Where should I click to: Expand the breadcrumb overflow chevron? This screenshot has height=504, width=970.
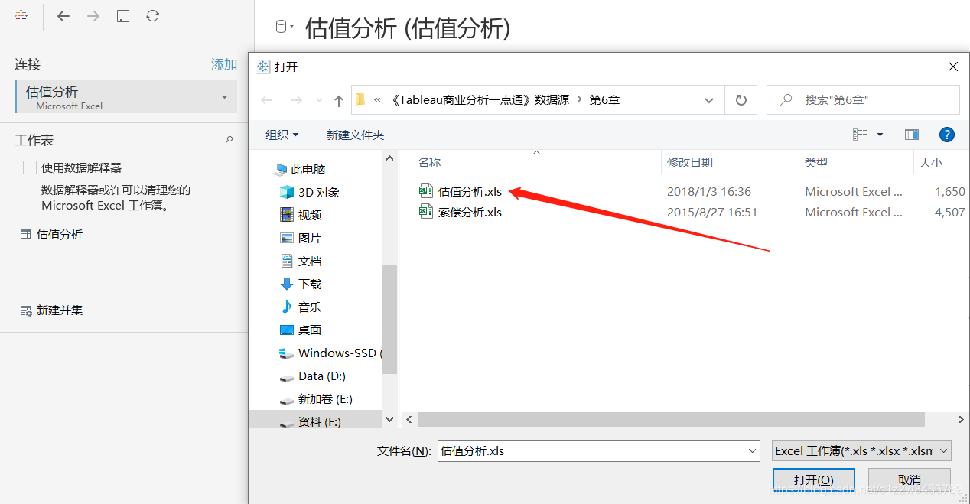coord(377,100)
